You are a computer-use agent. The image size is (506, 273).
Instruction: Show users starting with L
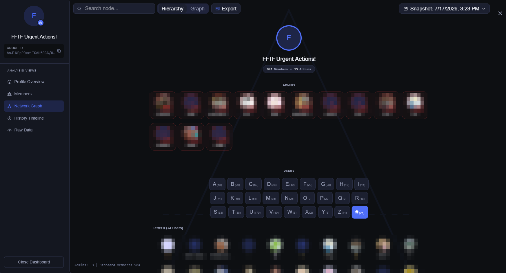click(253, 198)
